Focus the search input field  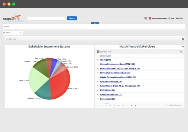(46, 19)
